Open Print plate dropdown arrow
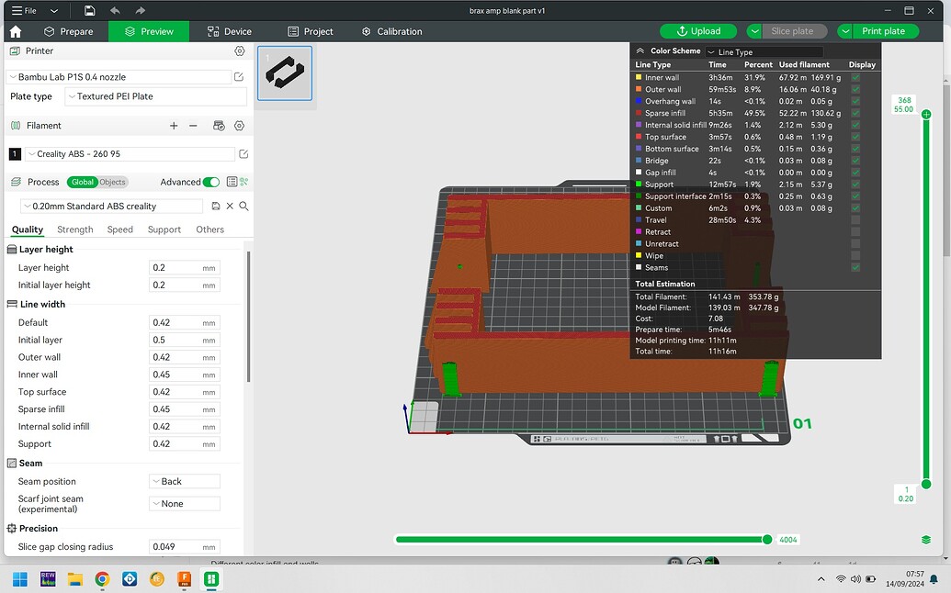Viewport: 951px width, 593px height. (844, 31)
